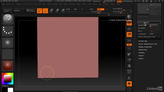
Task: Pick a color in the color picker square
Action: click(7, 79)
